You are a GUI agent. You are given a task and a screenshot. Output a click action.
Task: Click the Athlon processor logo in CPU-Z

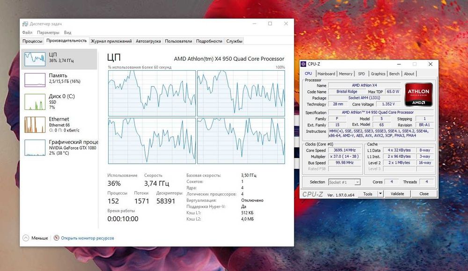tap(418, 95)
